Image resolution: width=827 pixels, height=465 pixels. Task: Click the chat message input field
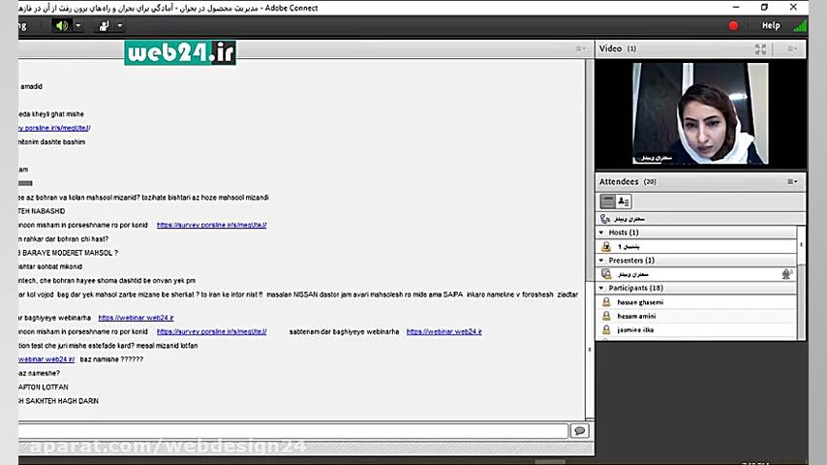tap(292, 431)
